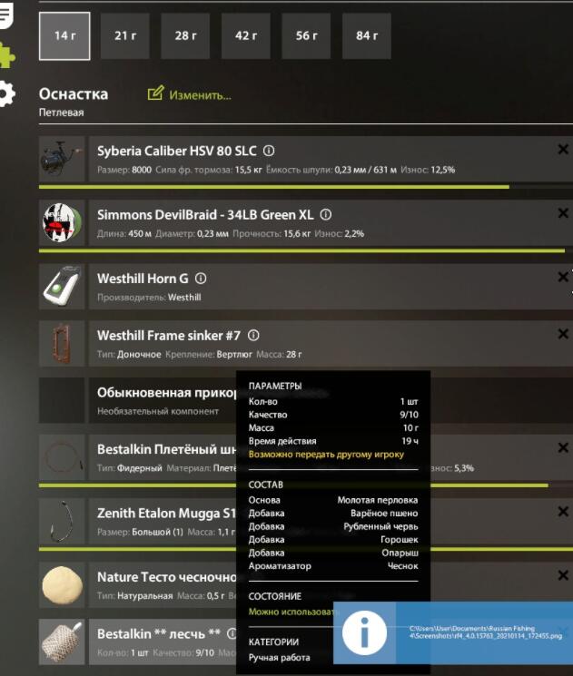Viewport: 573px width, 676px height.
Task: Show info for Bestalkin лесчь groundbait
Action: (232, 633)
